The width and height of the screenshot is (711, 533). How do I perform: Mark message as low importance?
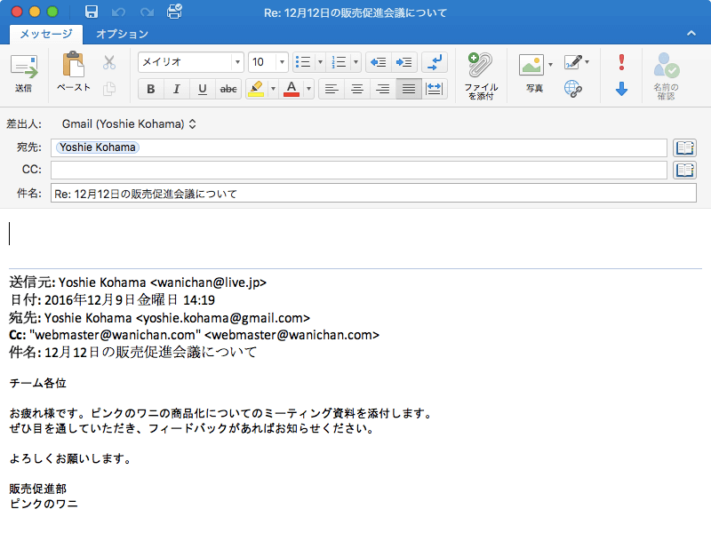tap(621, 89)
